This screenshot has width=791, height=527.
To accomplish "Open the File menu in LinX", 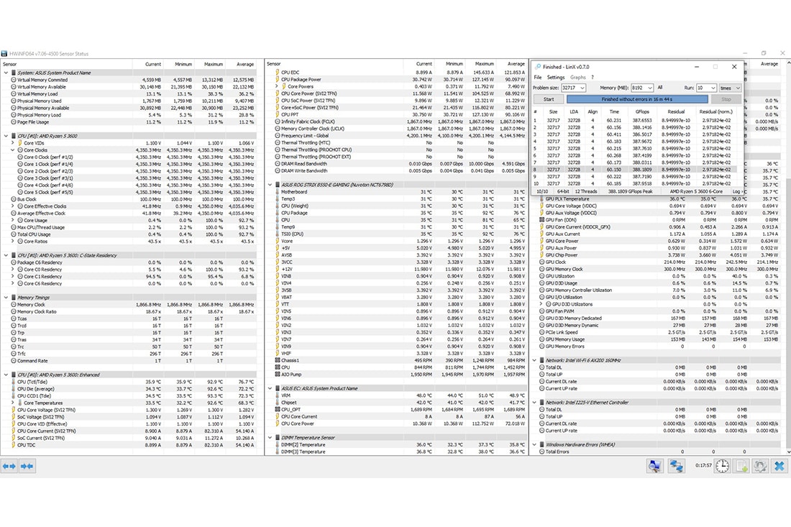I will coord(537,77).
